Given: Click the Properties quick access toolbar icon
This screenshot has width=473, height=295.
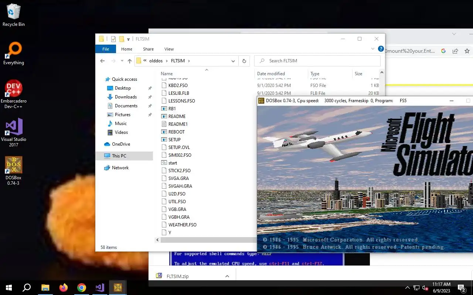Looking at the screenshot, I should click(x=113, y=39).
